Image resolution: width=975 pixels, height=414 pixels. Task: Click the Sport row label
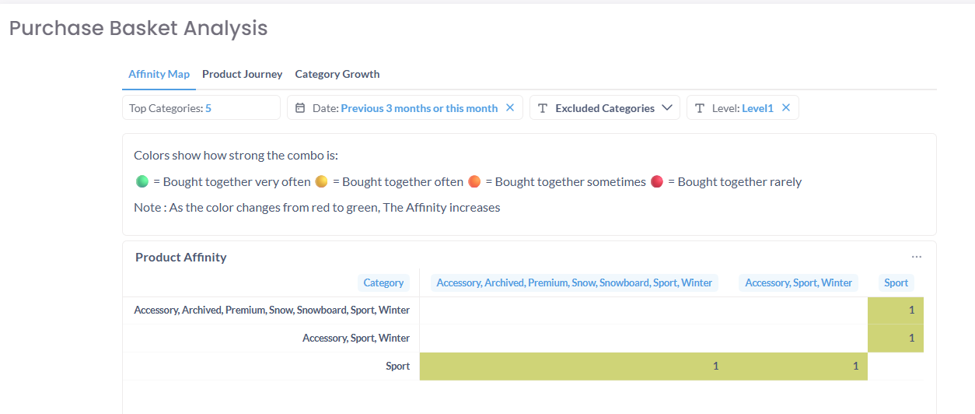397,367
